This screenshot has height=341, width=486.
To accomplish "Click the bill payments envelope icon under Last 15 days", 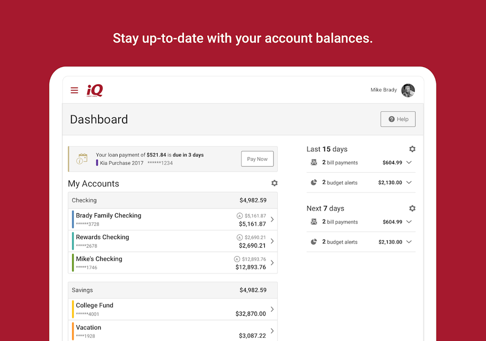I will pos(314,162).
